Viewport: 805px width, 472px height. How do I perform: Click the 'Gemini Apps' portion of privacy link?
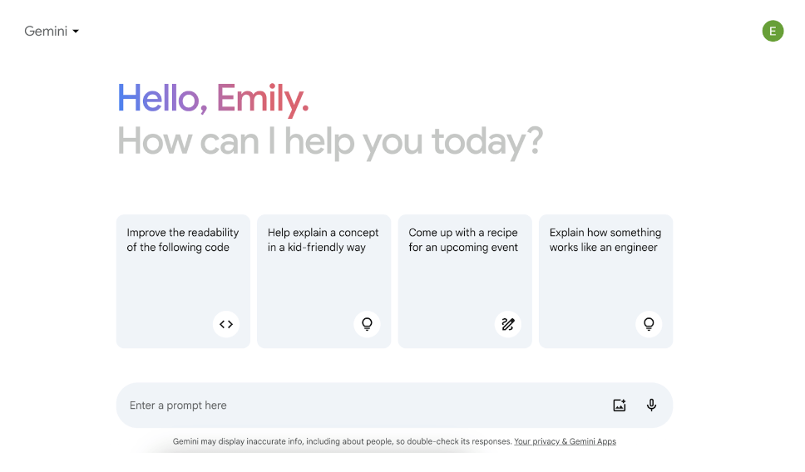tap(592, 441)
